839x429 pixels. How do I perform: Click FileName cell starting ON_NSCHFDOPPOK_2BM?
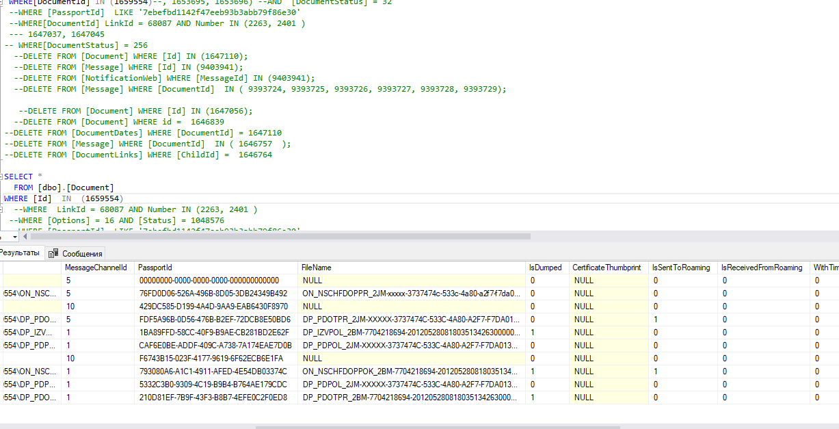pos(413,372)
